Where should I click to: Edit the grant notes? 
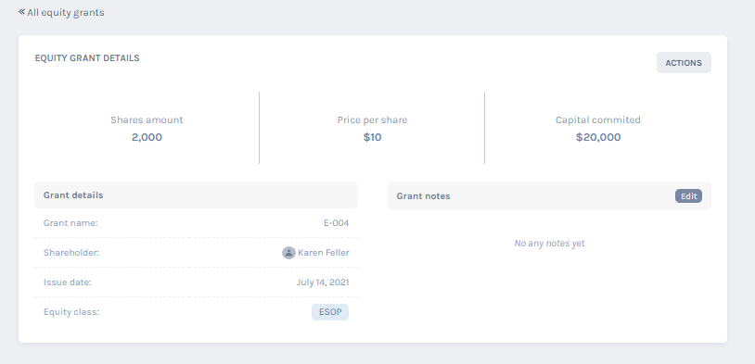688,196
